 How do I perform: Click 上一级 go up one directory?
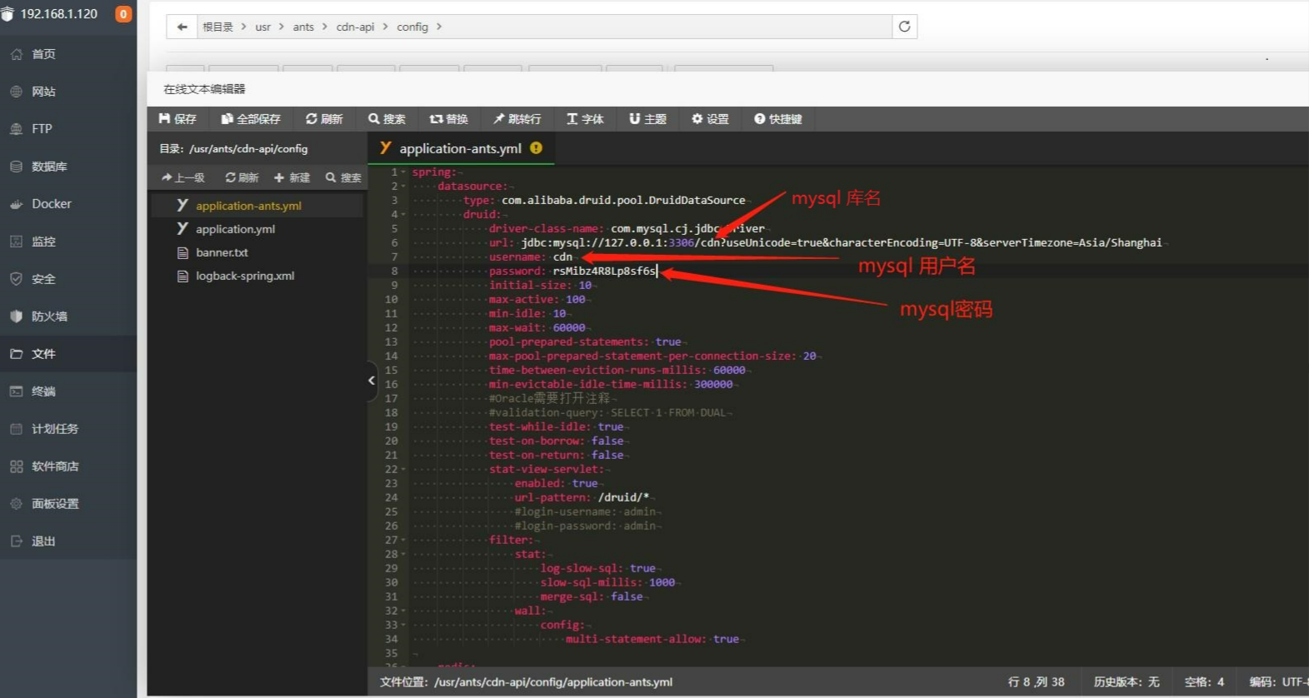183,177
